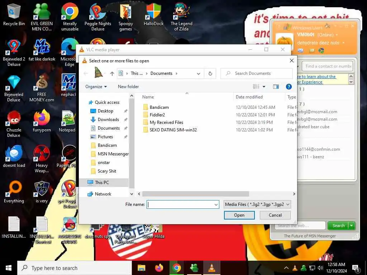
Task: Sort files by Date modified column
Action: (249, 97)
